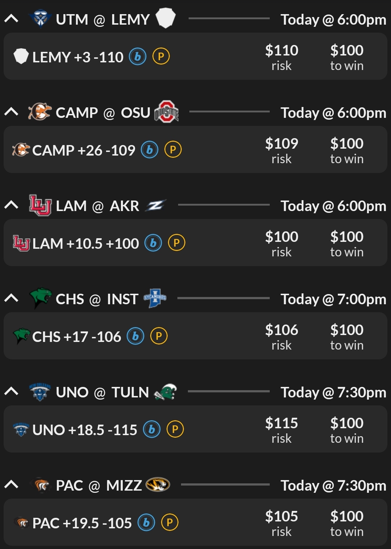Collapse the PAC @ MIZZ game section
Viewport: 391px width, 549px height.
(x=12, y=484)
